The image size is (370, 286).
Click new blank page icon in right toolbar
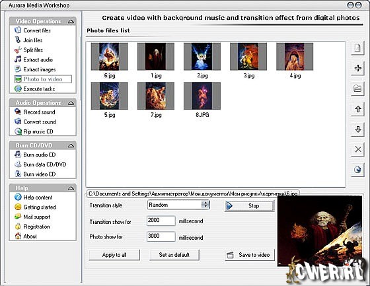point(357,48)
